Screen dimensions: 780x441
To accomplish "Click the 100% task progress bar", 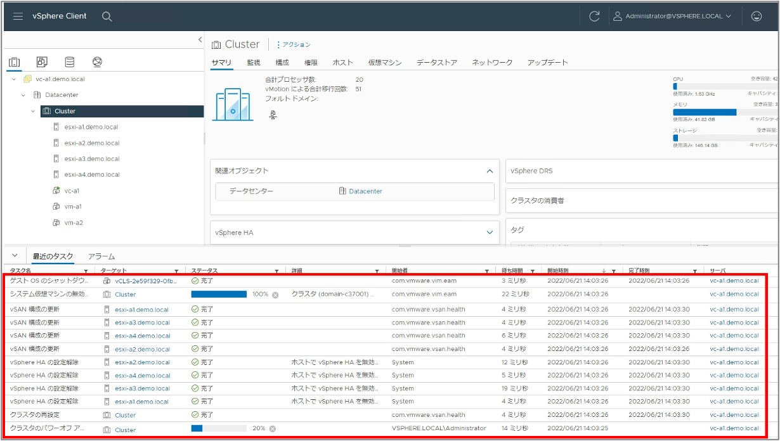I will 219,294.
